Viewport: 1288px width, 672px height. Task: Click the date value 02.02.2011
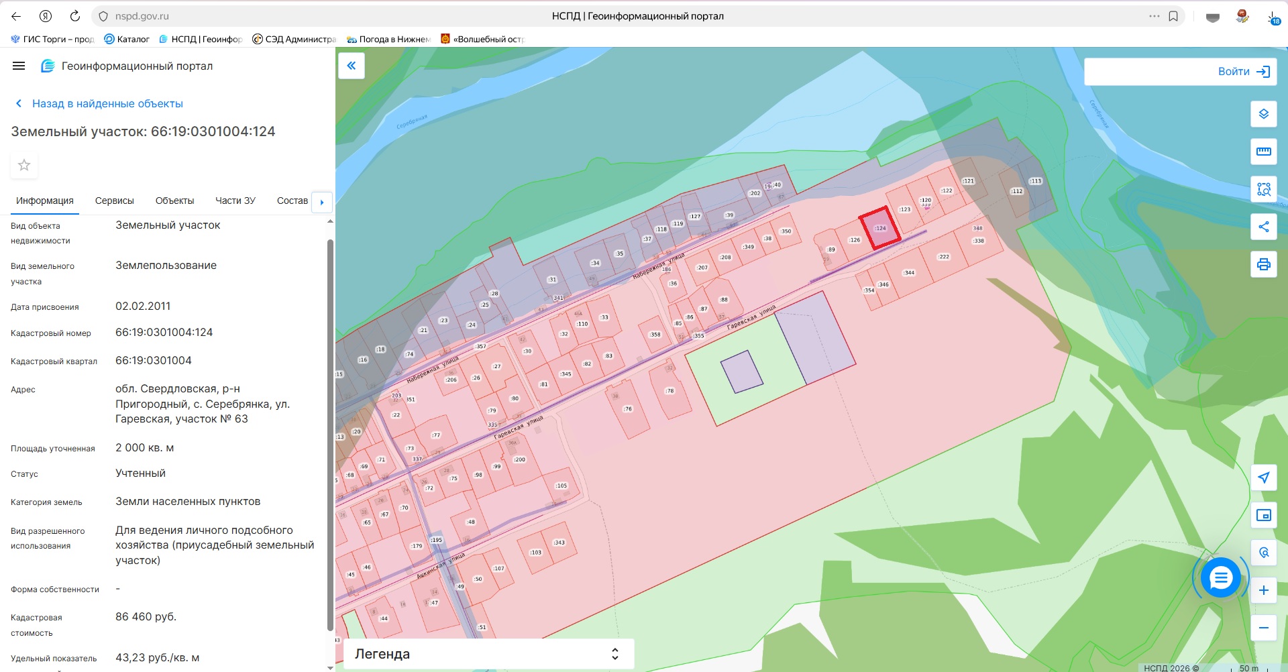pyautogui.click(x=143, y=306)
